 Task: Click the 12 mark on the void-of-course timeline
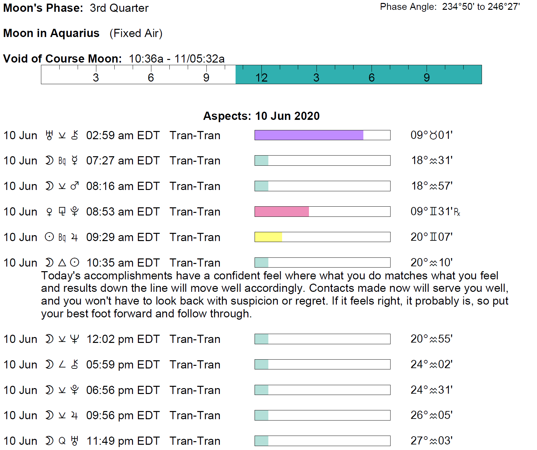261,78
